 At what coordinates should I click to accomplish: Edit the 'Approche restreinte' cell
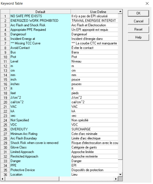point(94,156)
